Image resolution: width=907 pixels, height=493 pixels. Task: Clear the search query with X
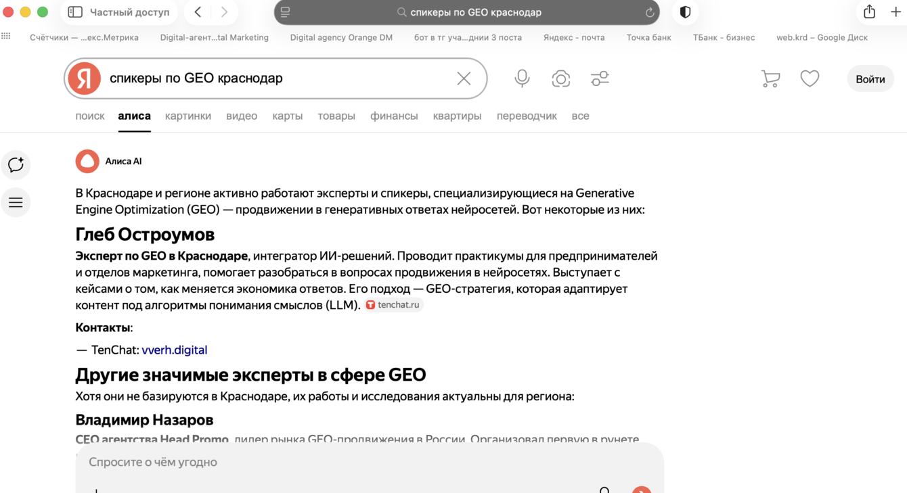coord(464,78)
